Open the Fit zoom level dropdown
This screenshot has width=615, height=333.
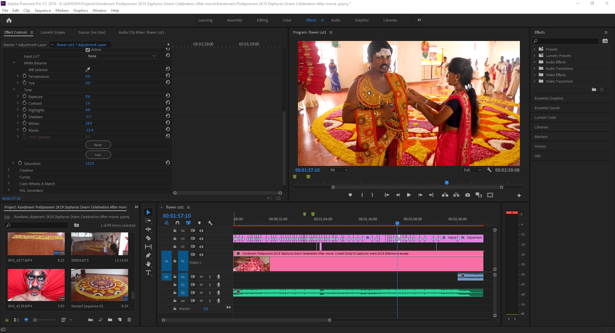338,170
